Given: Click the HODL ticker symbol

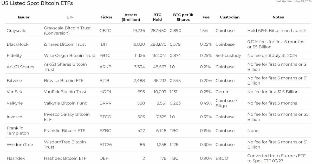Looking at the screenshot, I should point(105,92).
